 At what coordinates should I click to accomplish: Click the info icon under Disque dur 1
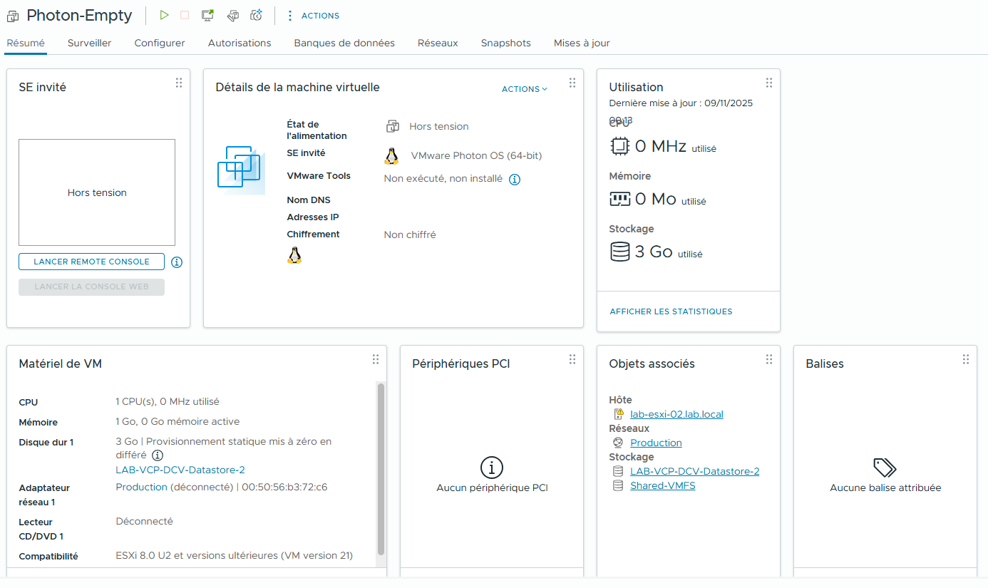pyautogui.click(x=158, y=455)
